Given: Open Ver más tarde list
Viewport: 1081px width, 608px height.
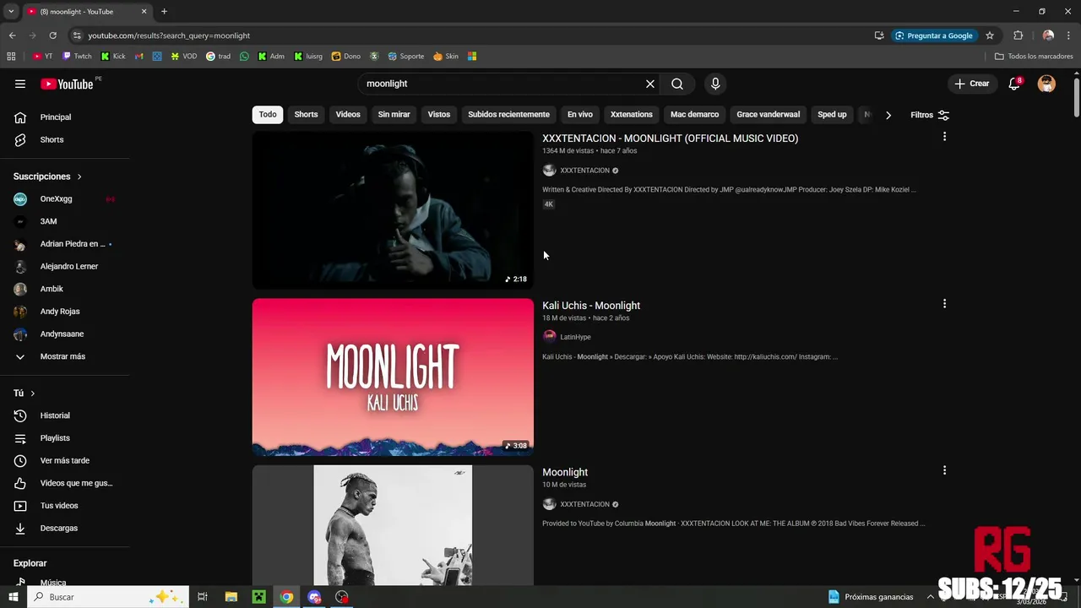Looking at the screenshot, I should (65, 460).
